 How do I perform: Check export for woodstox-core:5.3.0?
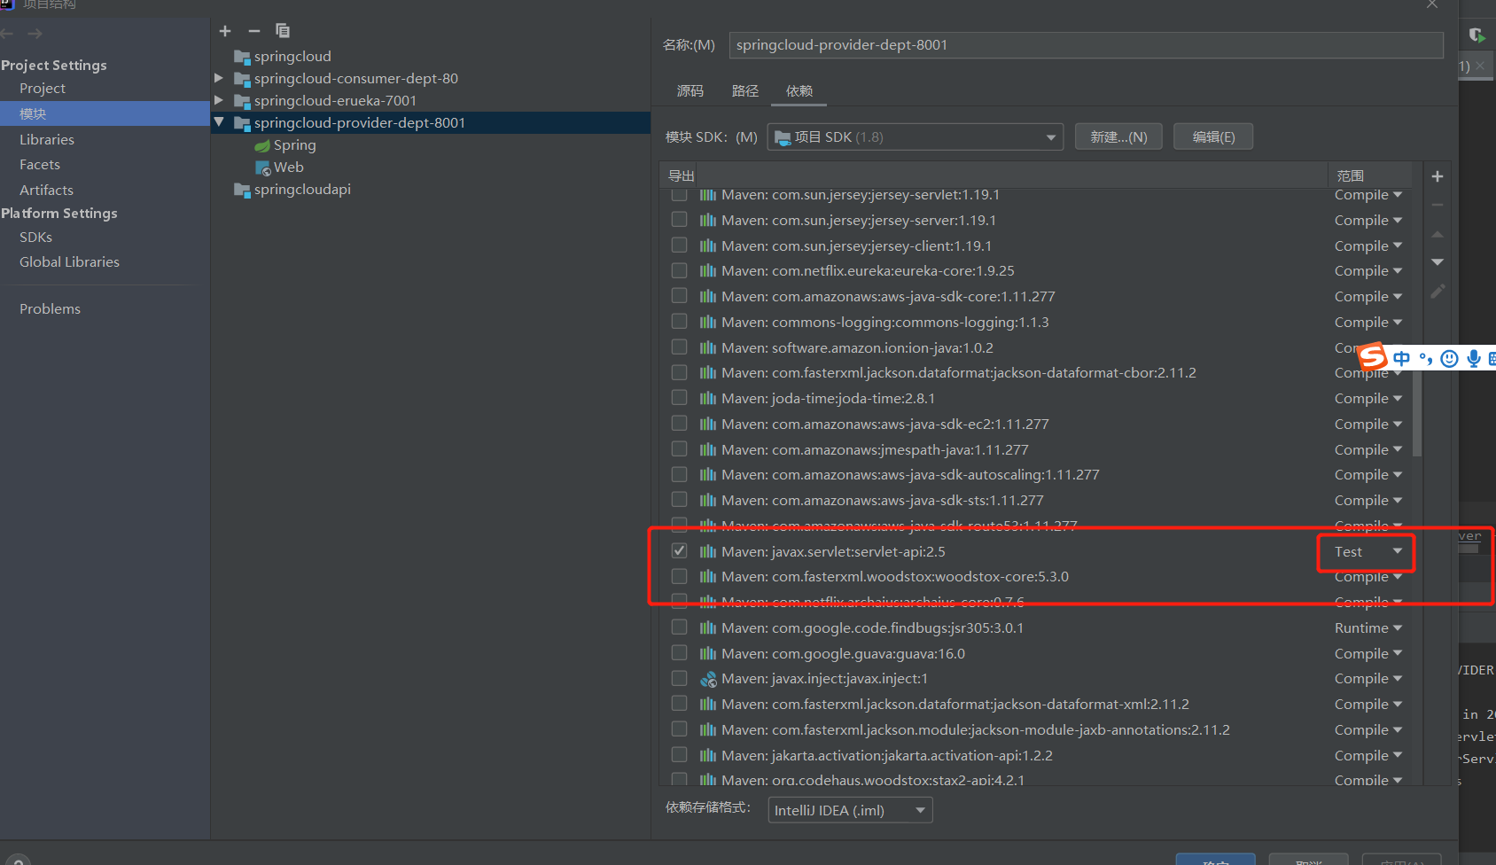(x=679, y=576)
